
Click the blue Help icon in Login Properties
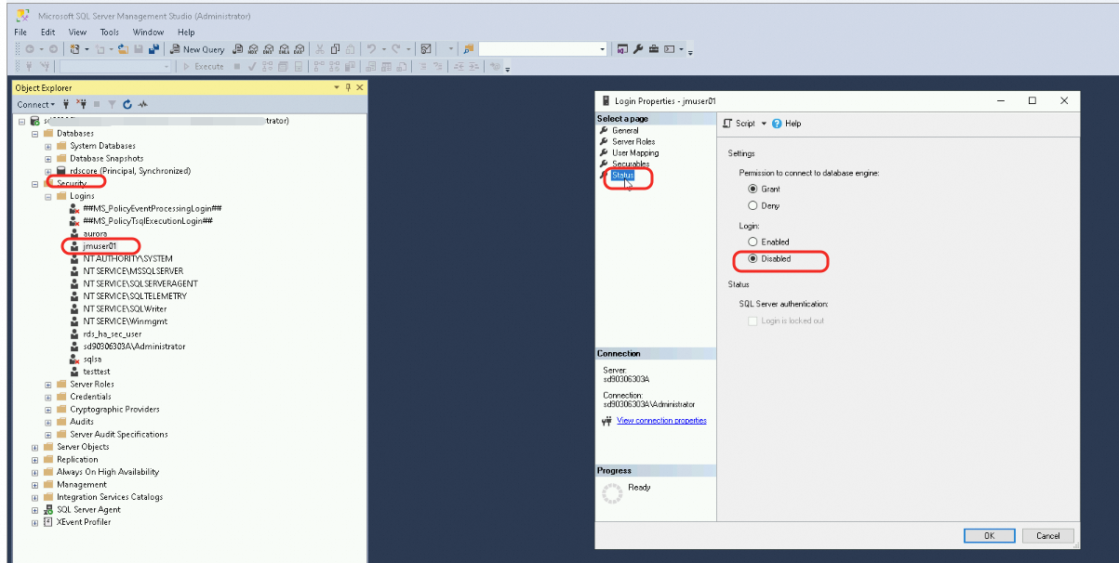coord(777,123)
